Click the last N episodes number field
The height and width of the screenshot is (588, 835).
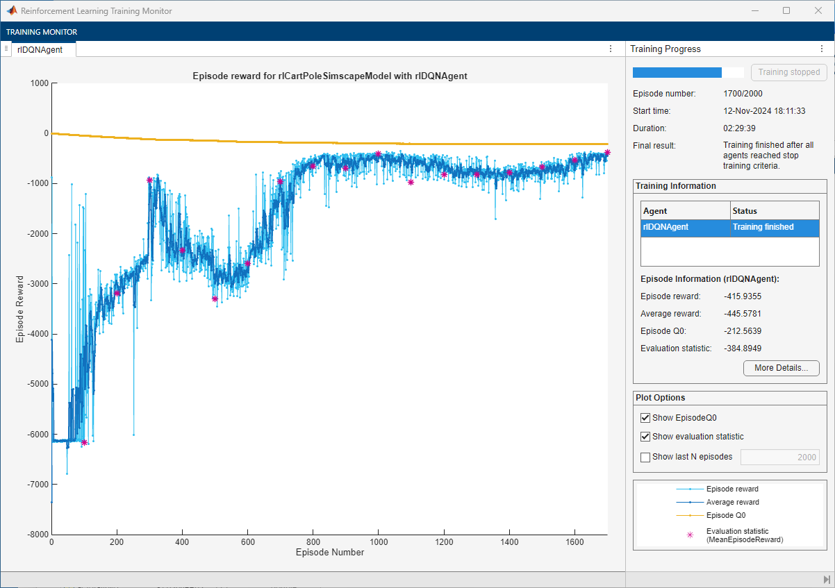pyautogui.click(x=779, y=457)
